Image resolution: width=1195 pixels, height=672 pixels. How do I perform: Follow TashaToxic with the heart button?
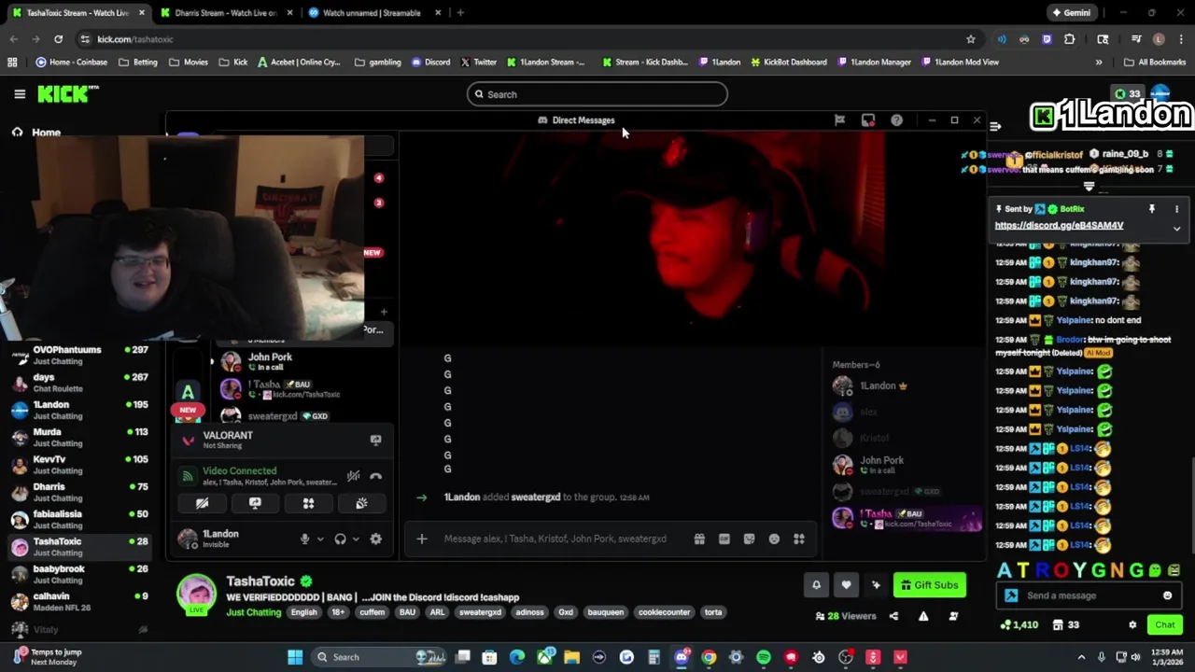846,585
